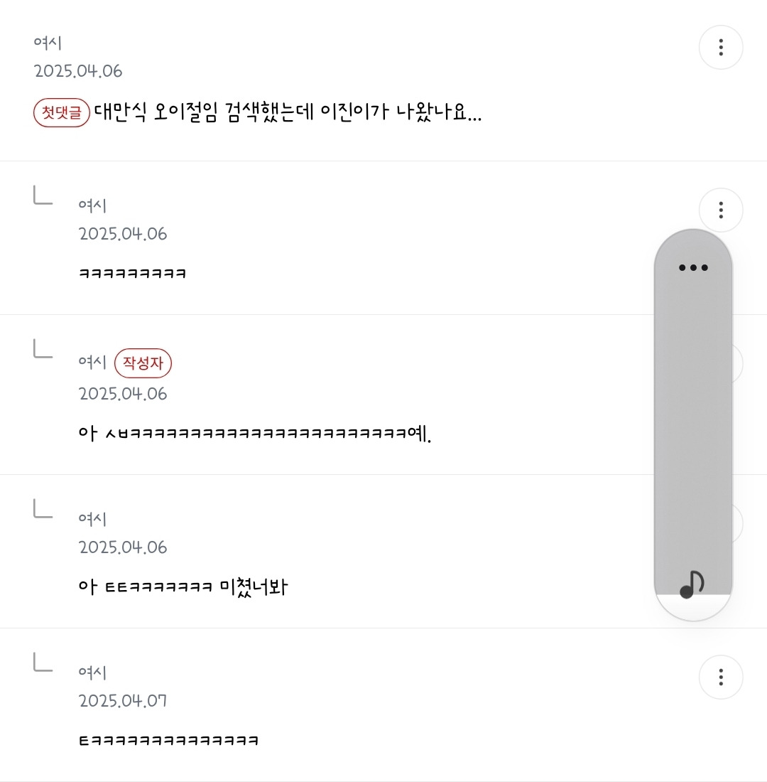Select the comment text starting with 대만식 오이절임
The image size is (767, 782).
point(288,112)
